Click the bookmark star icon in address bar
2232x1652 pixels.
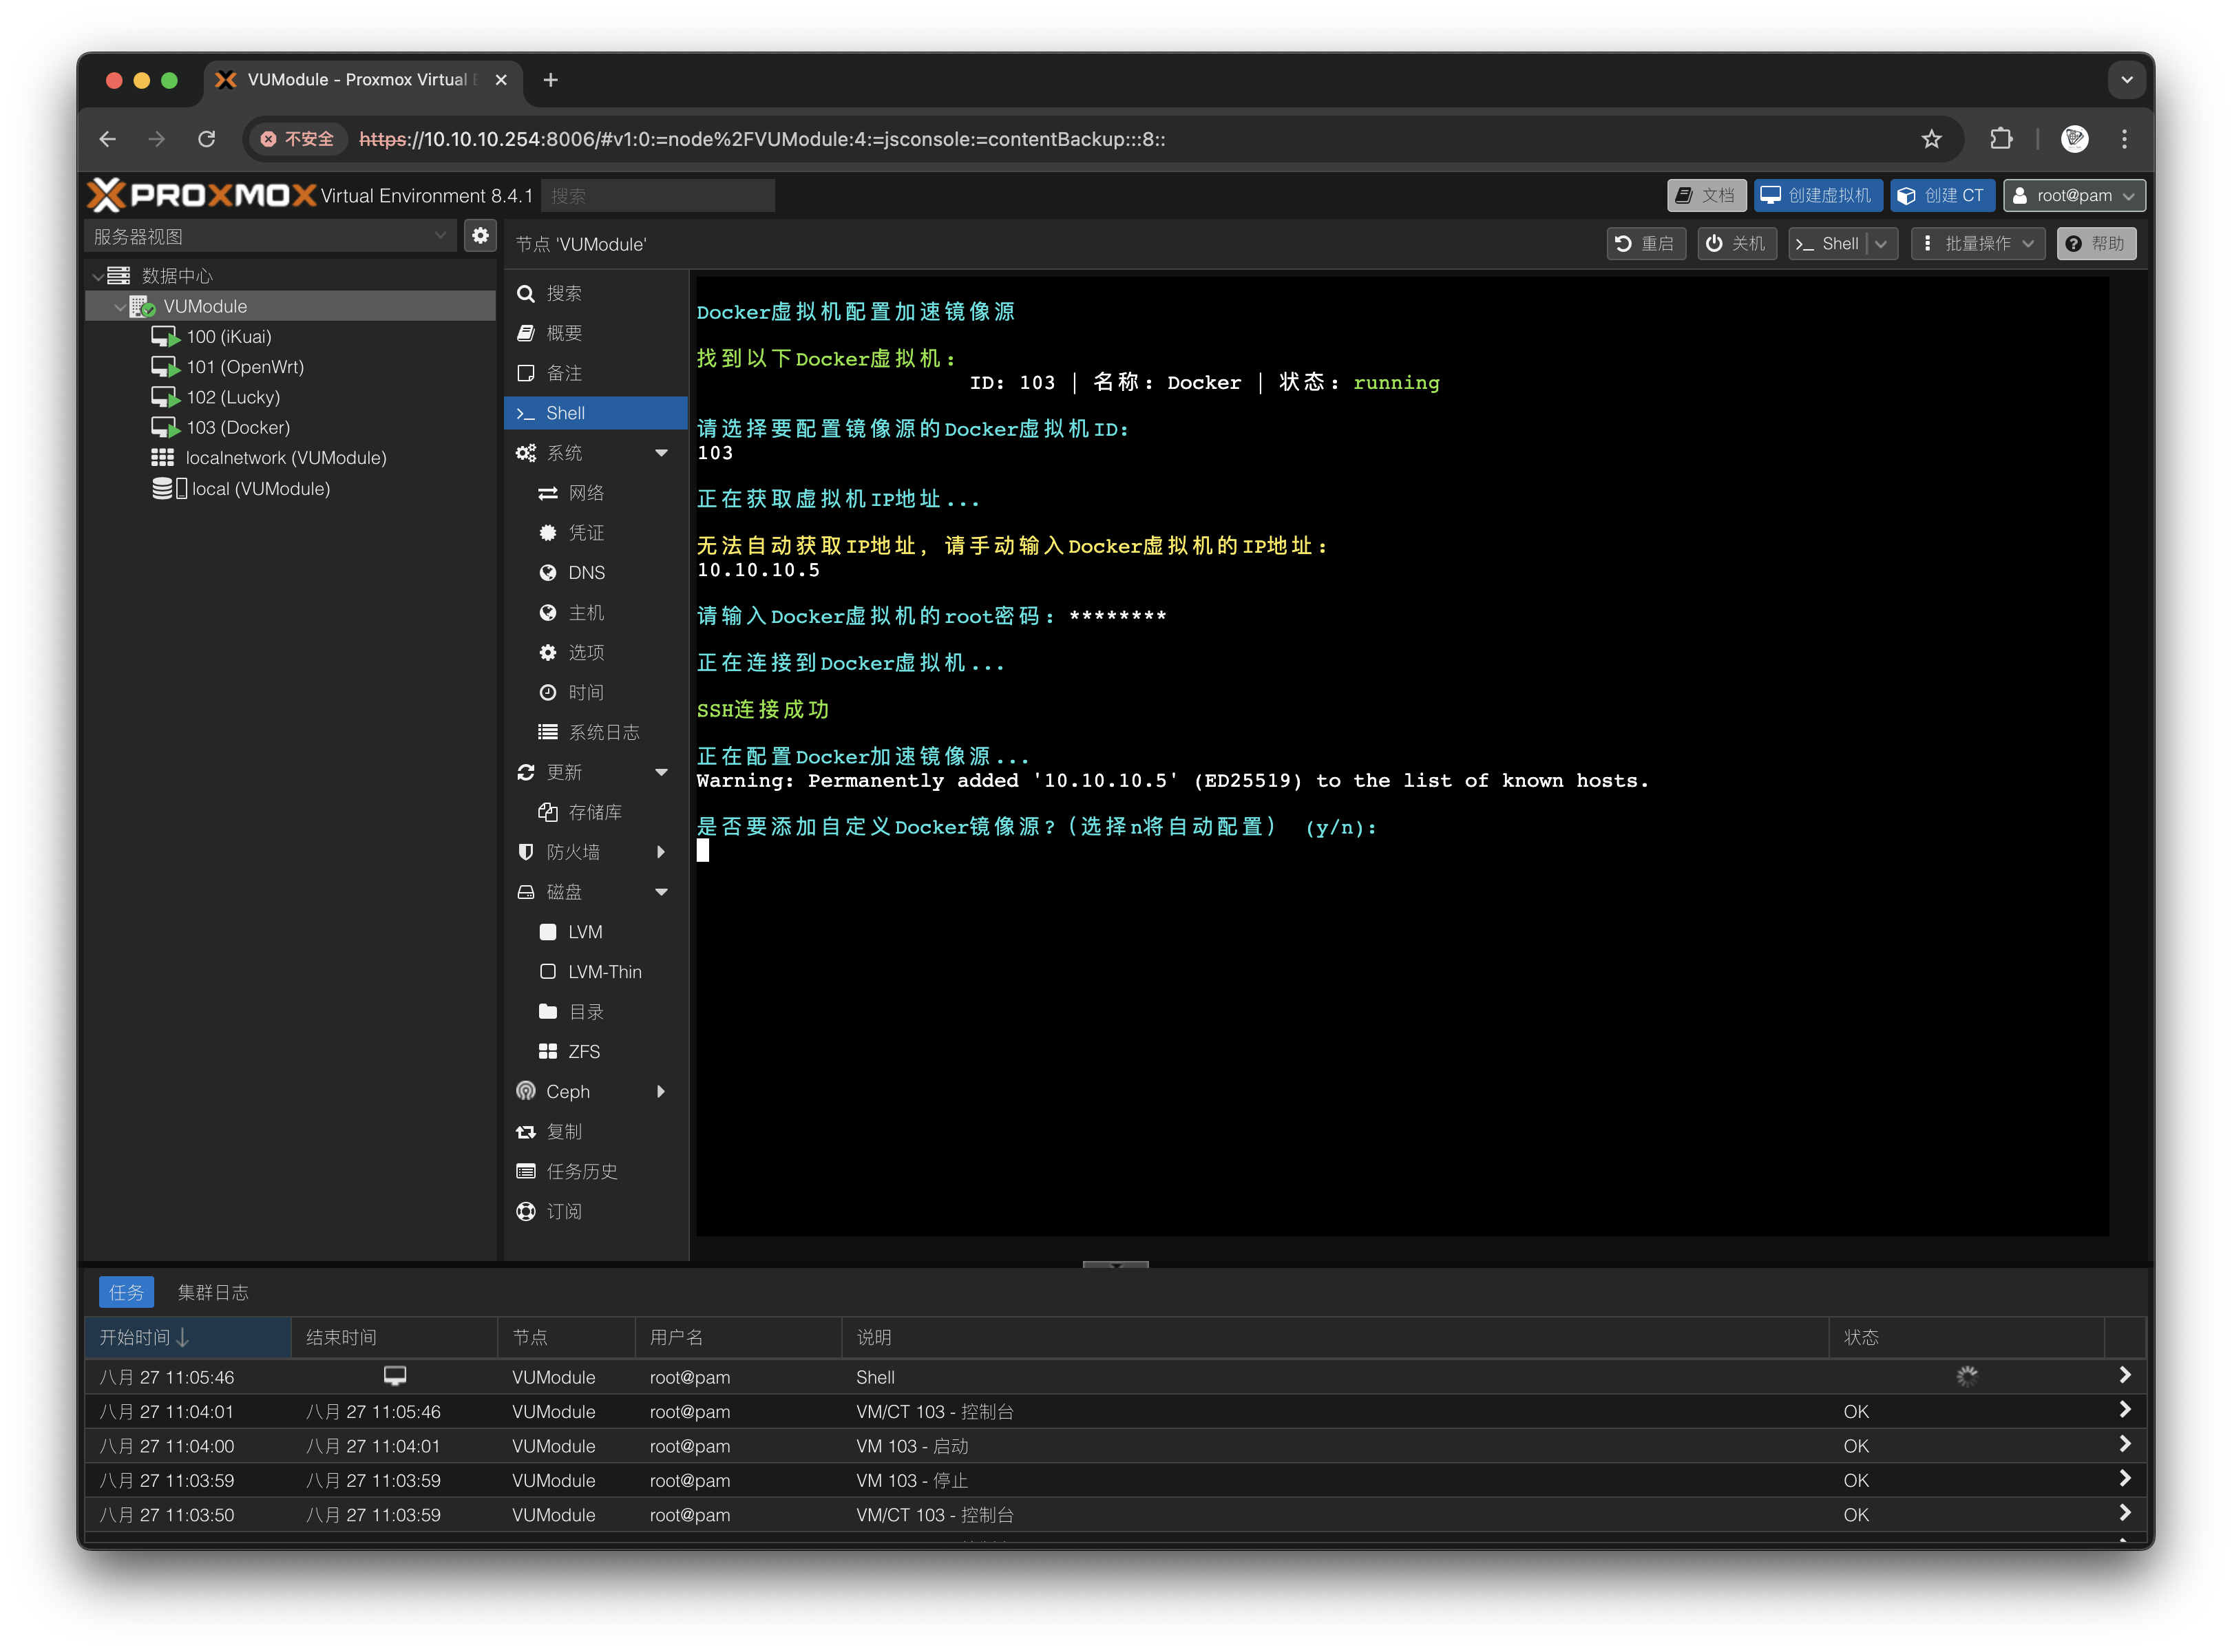[x=1931, y=139]
